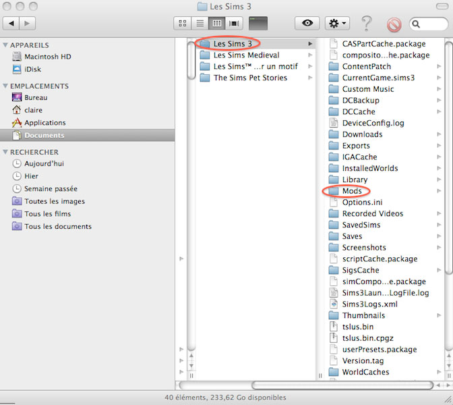Open Tous les films smart folder
Image resolution: width=453 pixels, height=405 pixels.
coord(41,214)
